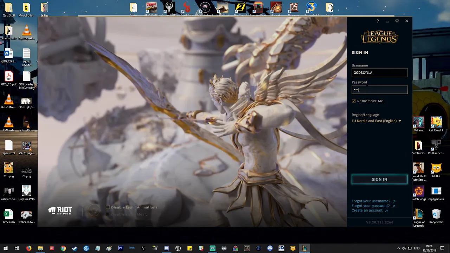The image size is (450, 253).
Task: Open Quiz Stuff desktop folder
Action: [x=9, y=10]
